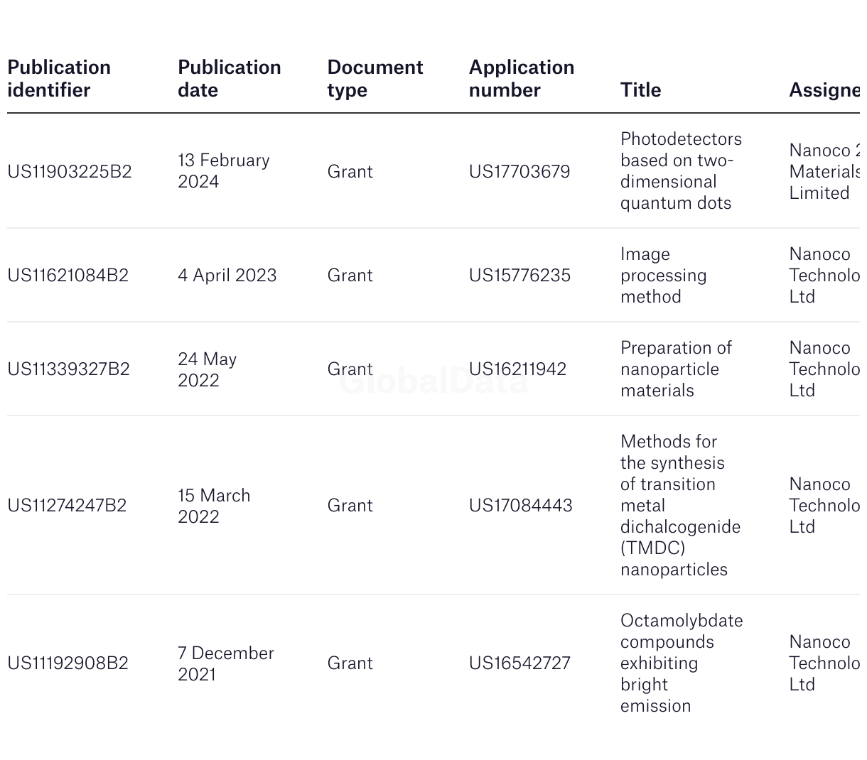Click the Publication date column header
The image size is (867, 760).
click(229, 79)
